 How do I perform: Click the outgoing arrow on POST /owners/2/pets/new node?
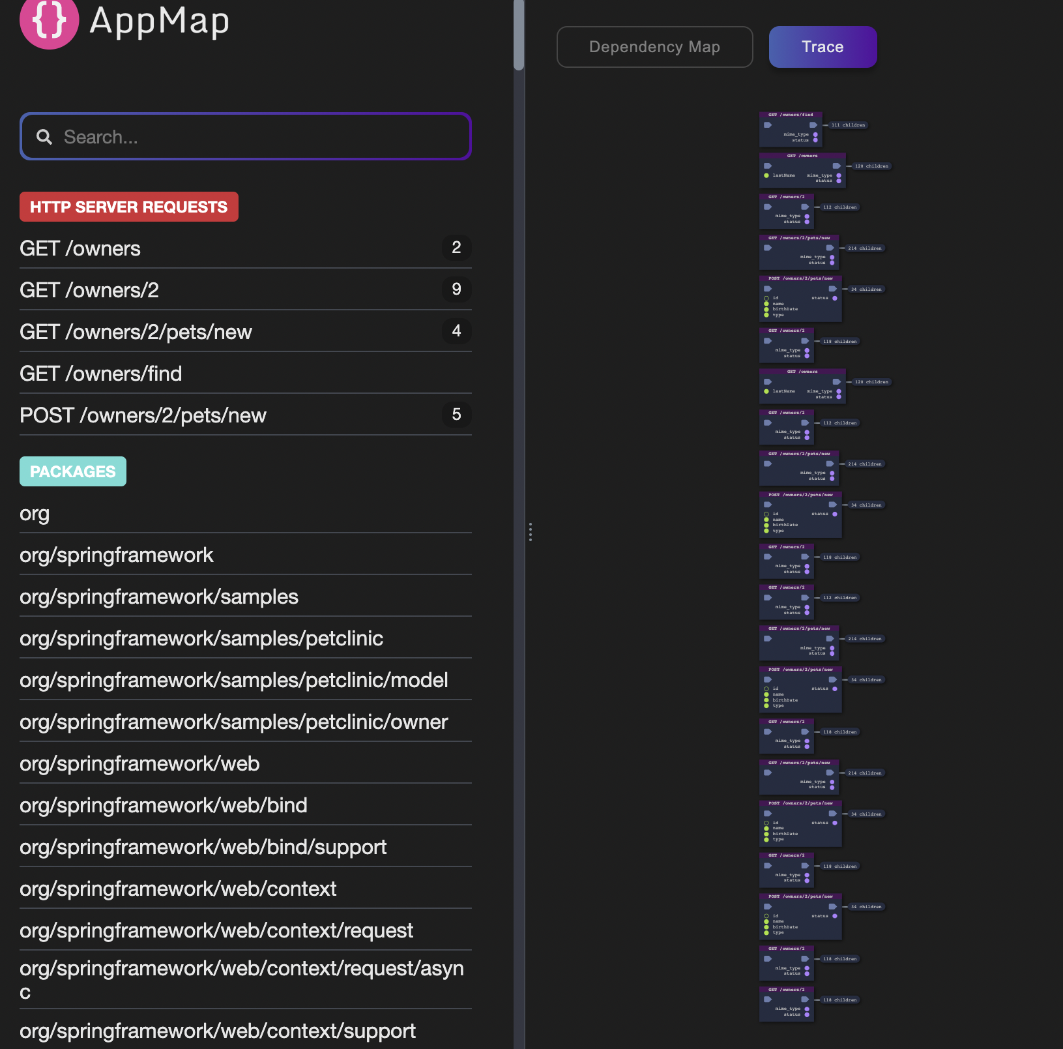click(832, 289)
